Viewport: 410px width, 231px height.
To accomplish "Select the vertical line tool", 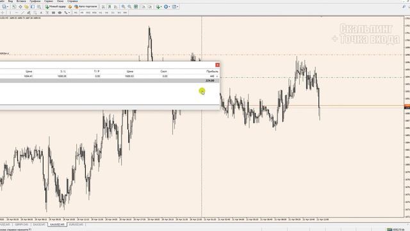I will pos(10,13).
